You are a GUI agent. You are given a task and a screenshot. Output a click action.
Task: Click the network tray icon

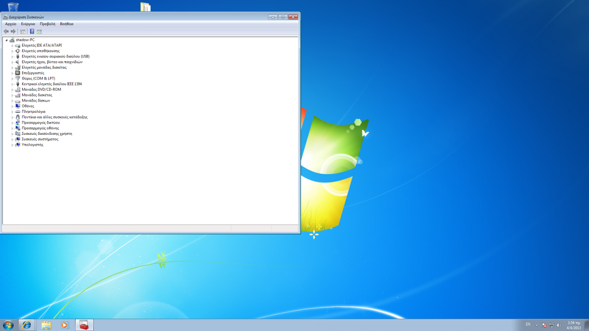pos(551,325)
